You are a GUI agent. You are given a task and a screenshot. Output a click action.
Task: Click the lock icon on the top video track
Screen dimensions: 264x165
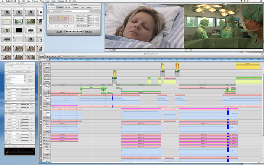(x=41, y=64)
